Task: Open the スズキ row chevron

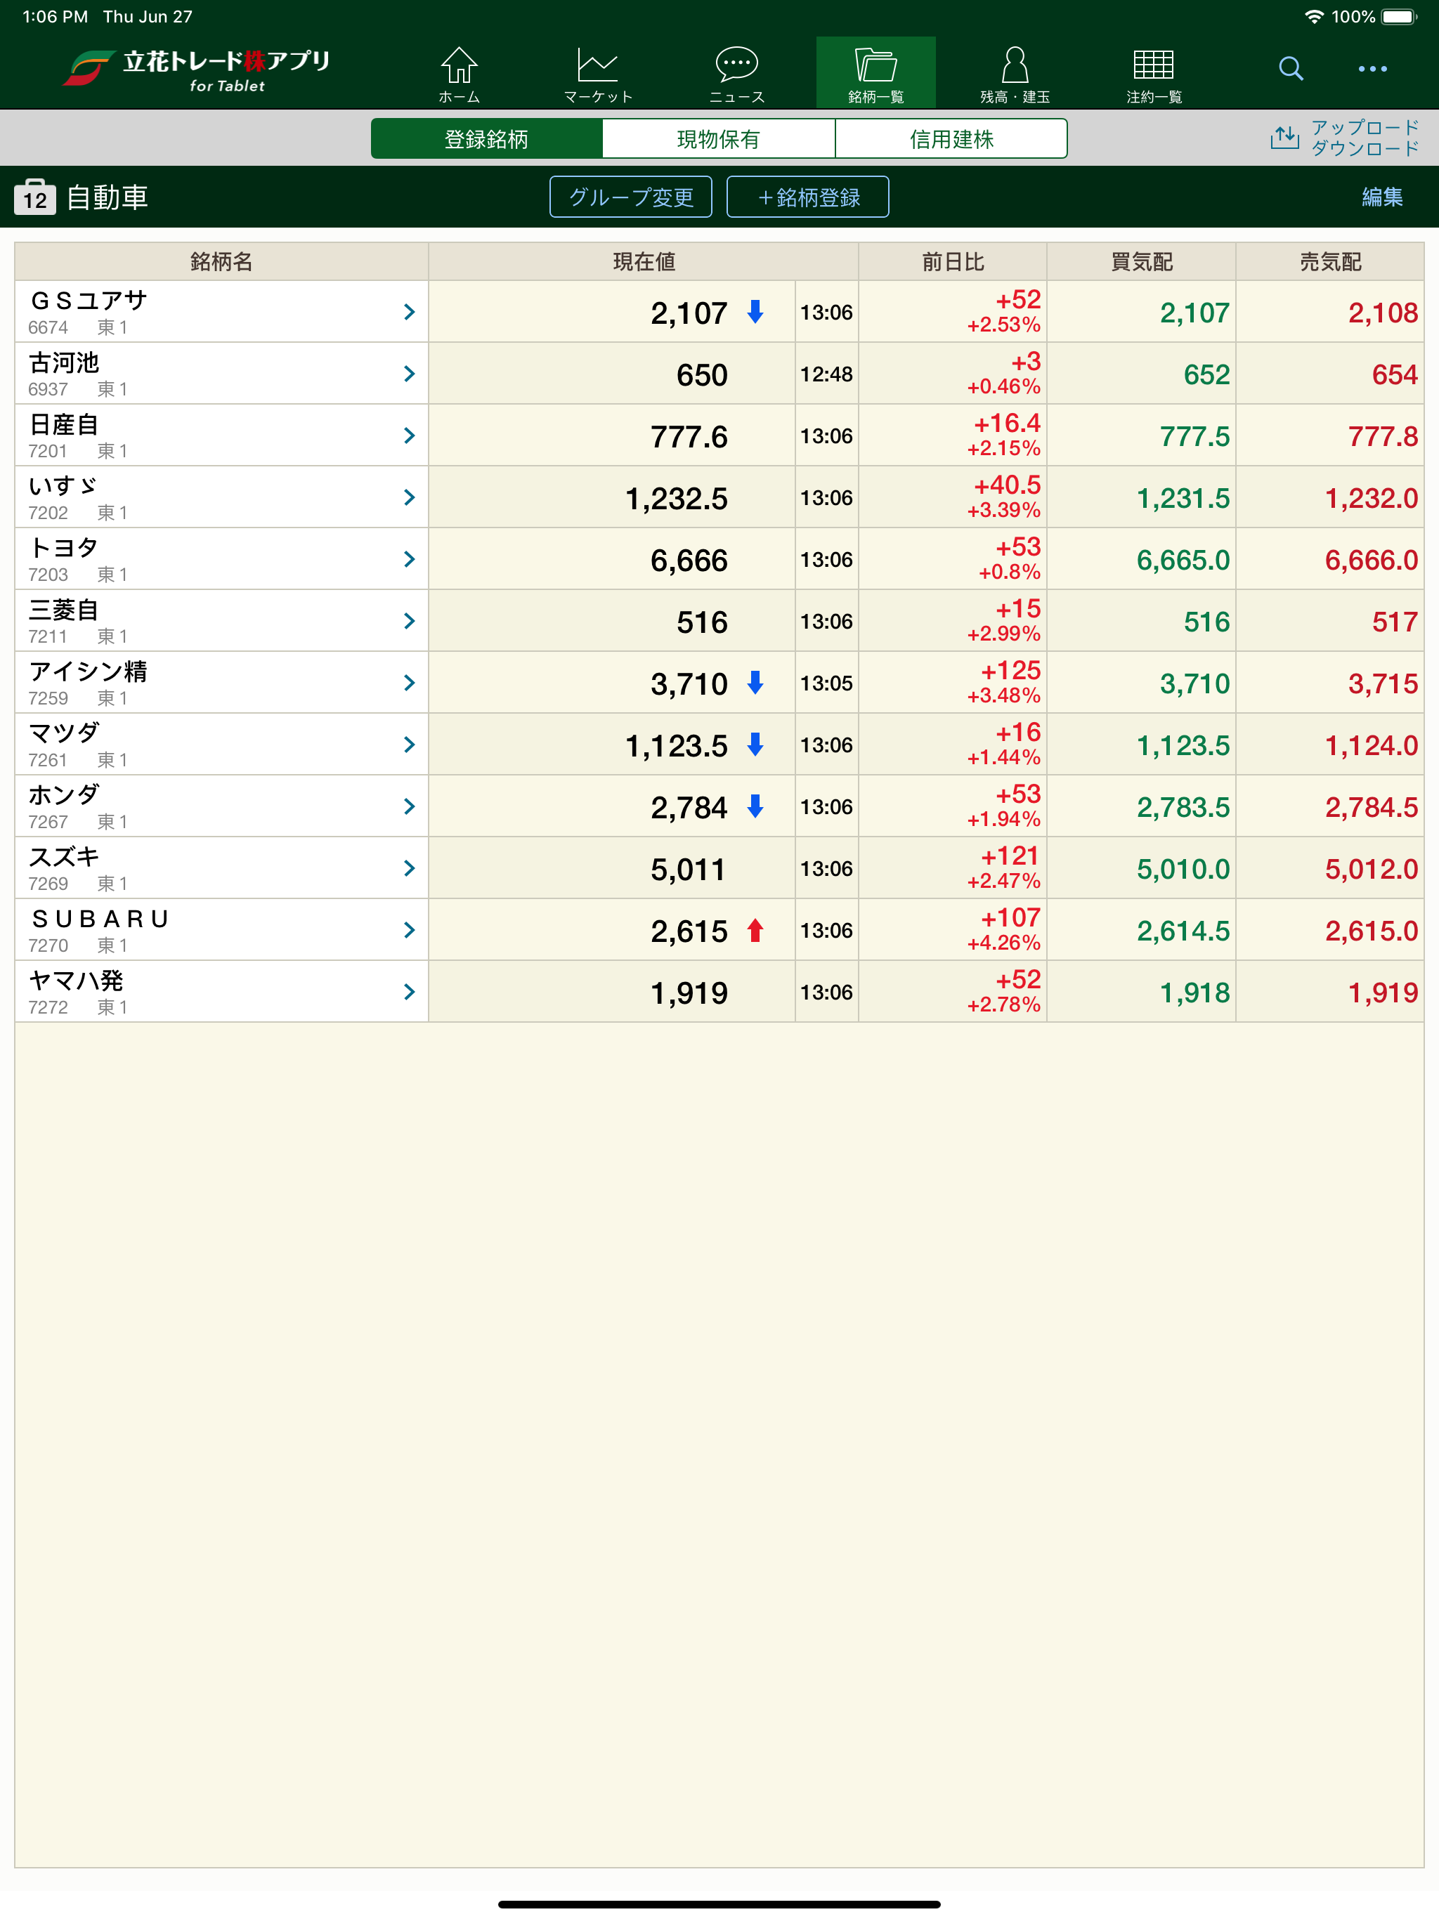Action: tap(410, 868)
